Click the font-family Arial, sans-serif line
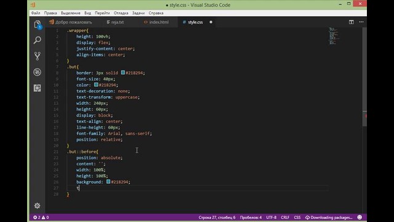This screenshot has height=222, width=394. click(114, 133)
